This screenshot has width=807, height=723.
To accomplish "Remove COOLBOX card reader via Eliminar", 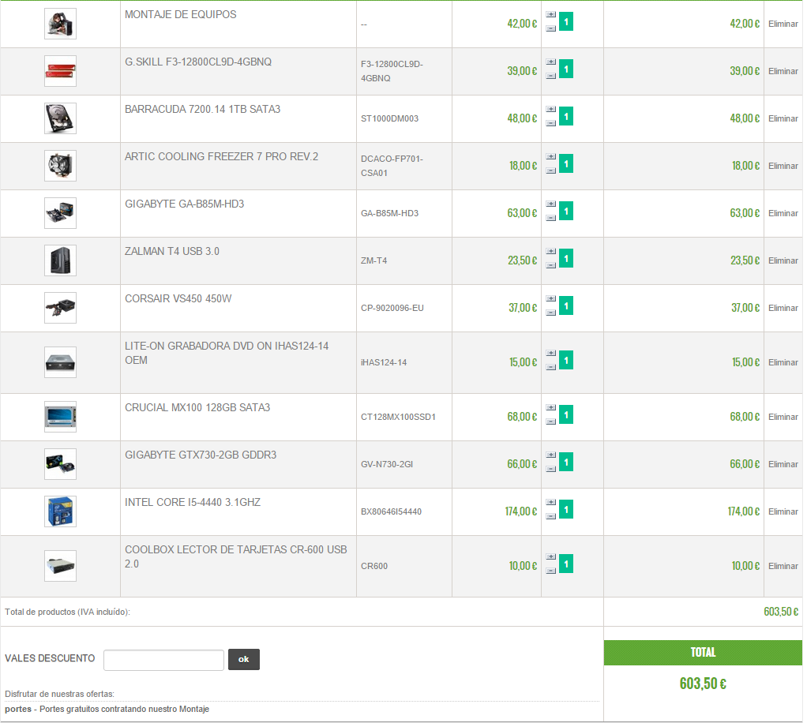I will coord(783,566).
